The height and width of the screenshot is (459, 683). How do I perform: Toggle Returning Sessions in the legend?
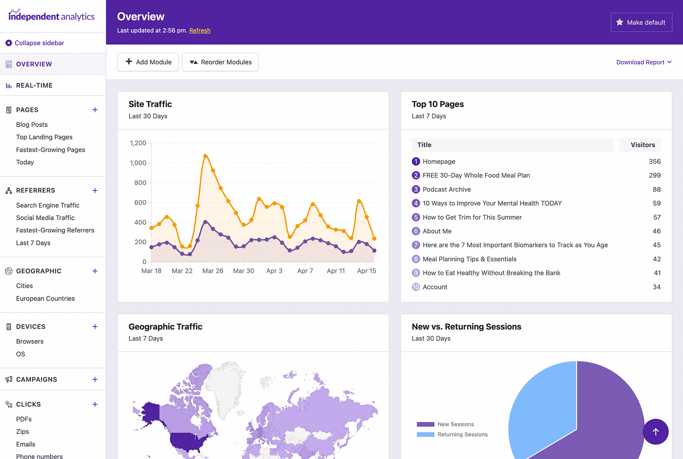click(x=463, y=434)
